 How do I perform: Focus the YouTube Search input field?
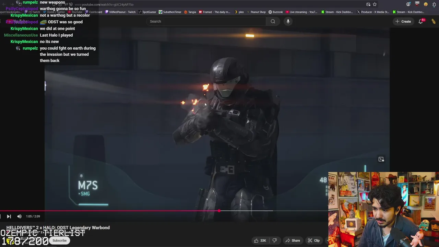click(206, 21)
